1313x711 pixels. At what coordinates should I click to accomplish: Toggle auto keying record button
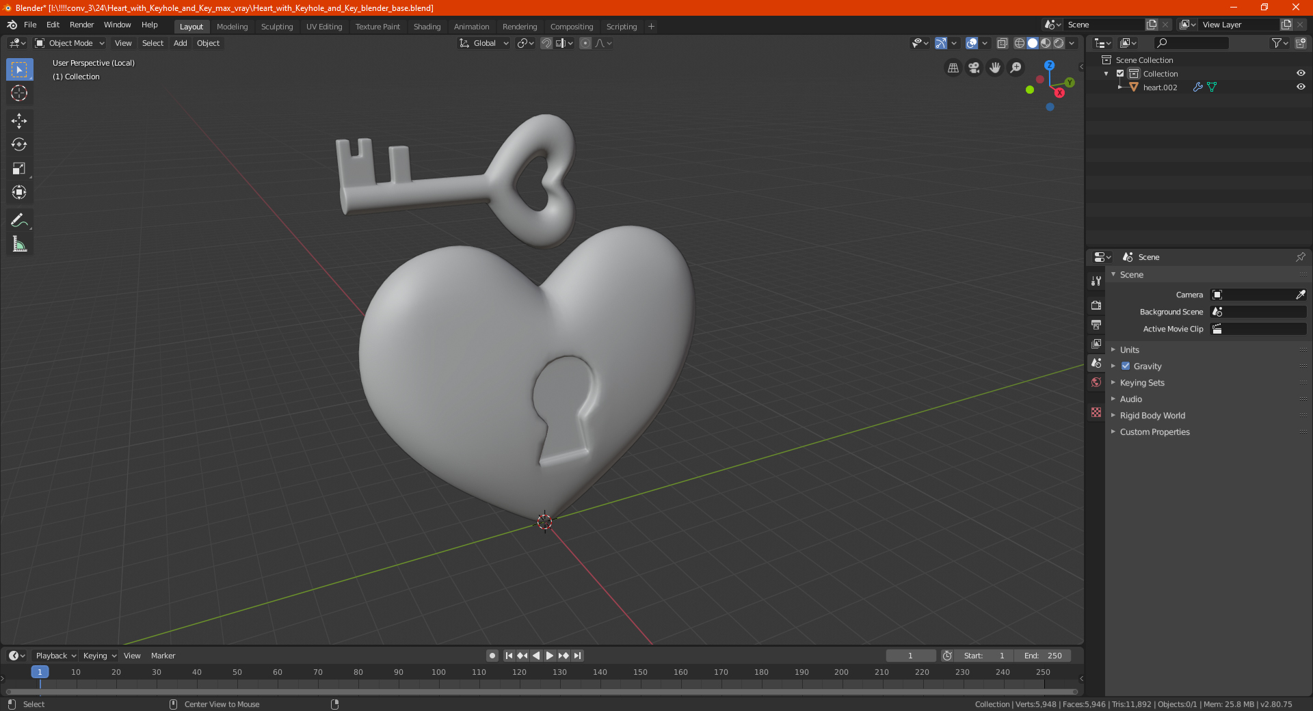(492, 656)
